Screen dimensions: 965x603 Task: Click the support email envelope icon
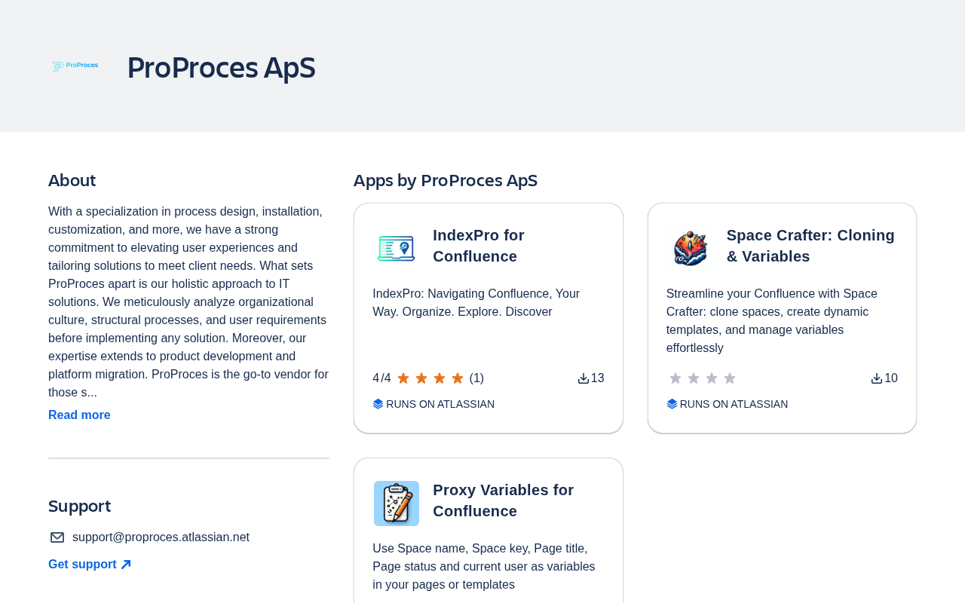[57, 537]
